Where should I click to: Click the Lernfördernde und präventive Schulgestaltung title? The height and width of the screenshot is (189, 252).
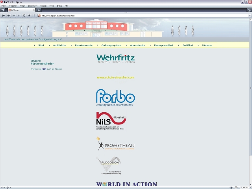33,39
